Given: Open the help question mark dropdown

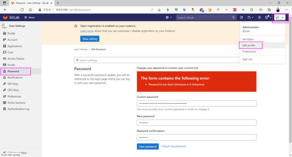Looking at the screenshot, I should pyautogui.click(x=268, y=17).
